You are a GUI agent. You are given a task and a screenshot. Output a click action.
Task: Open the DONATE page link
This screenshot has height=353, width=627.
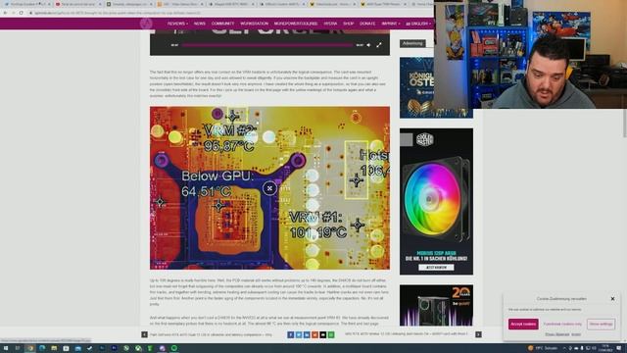[x=367, y=24]
